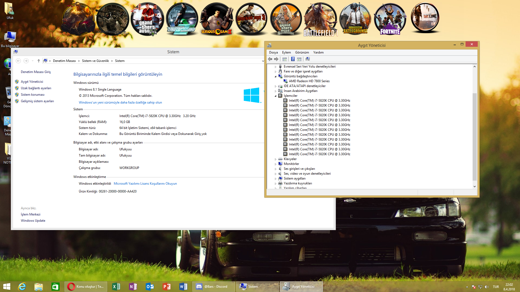The height and width of the screenshot is (292, 520).
Task: Expand the Monitörler node
Action: click(275, 164)
